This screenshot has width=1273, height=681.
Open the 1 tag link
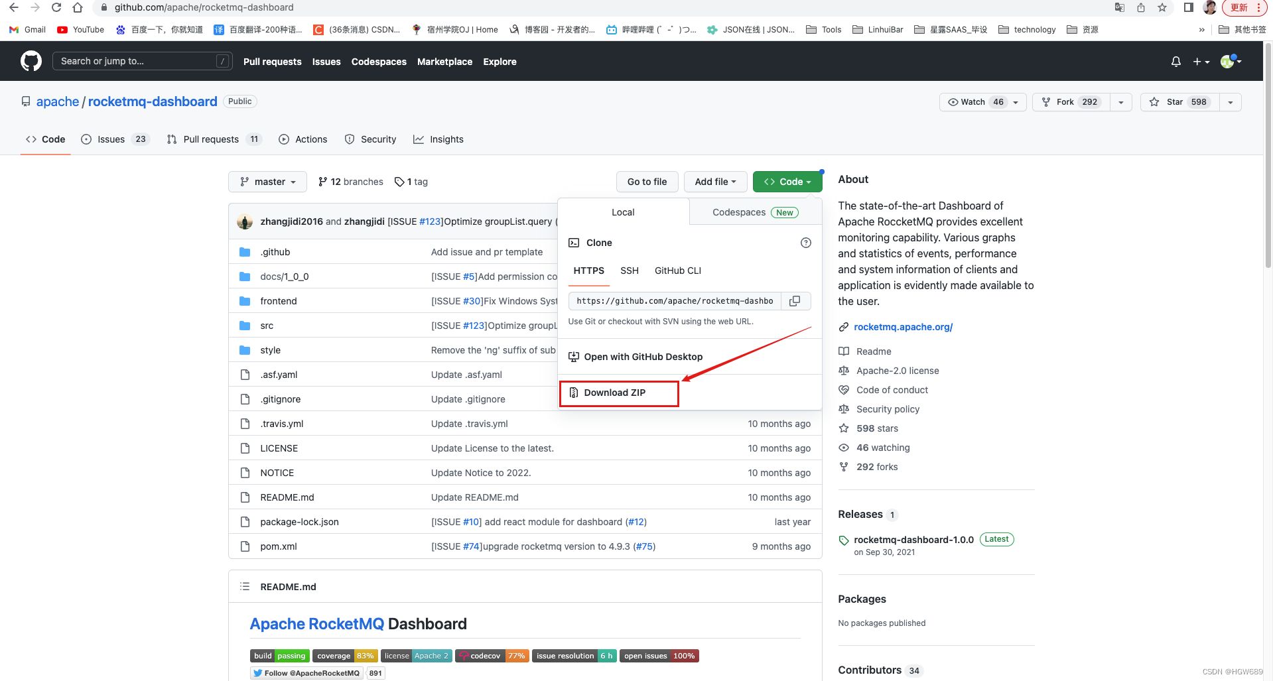point(411,182)
